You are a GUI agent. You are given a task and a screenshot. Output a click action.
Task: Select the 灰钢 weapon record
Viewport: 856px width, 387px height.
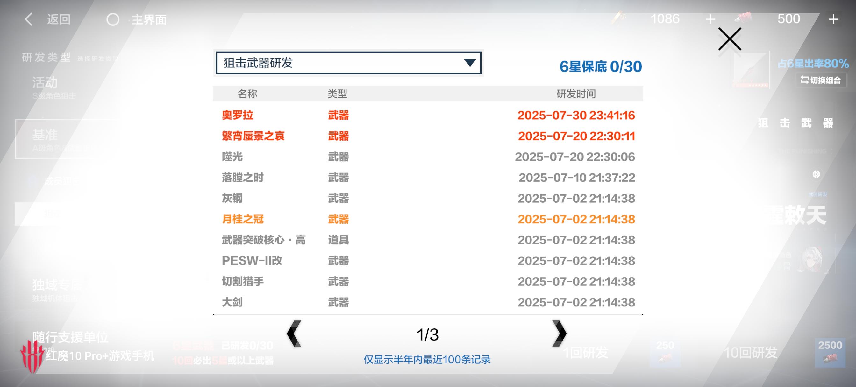(x=428, y=198)
